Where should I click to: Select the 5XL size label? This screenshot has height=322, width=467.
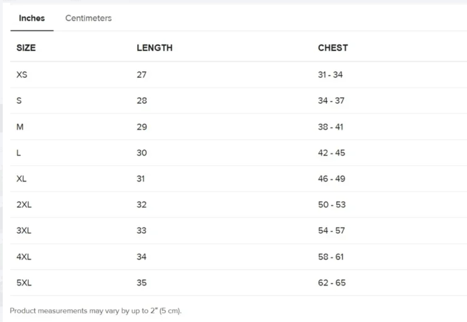click(24, 283)
